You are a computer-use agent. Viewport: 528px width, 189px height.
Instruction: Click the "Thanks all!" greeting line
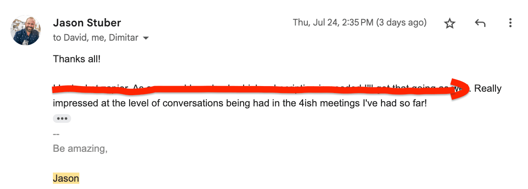point(77,58)
